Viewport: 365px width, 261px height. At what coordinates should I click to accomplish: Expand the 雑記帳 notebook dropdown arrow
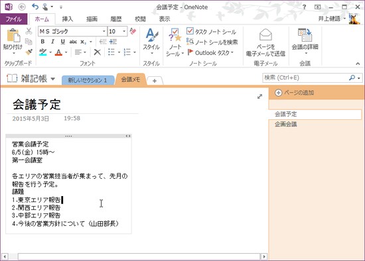(53, 79)
